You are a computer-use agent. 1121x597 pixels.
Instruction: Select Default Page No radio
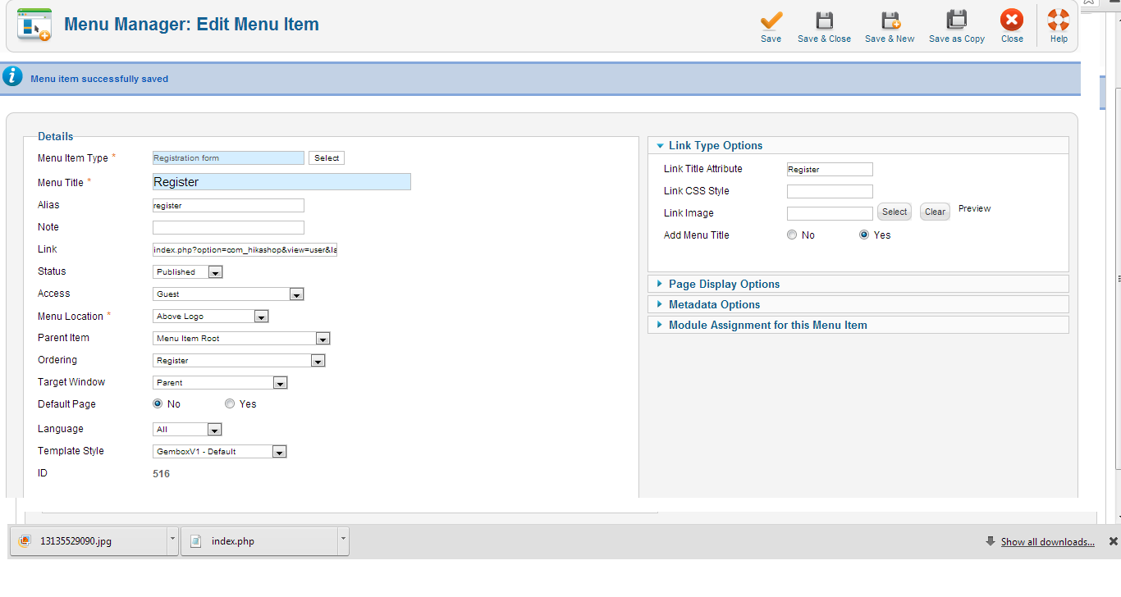pyautogui.click(x=158, y=403)
